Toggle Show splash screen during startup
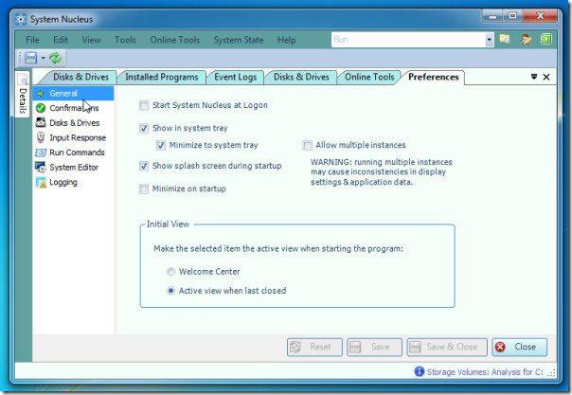Viewport: 572px width, 395px height. click(x=144, y=166)
